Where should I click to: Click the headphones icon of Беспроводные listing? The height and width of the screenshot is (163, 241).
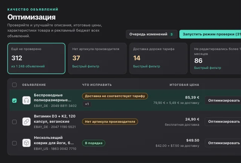coord(26,101)
